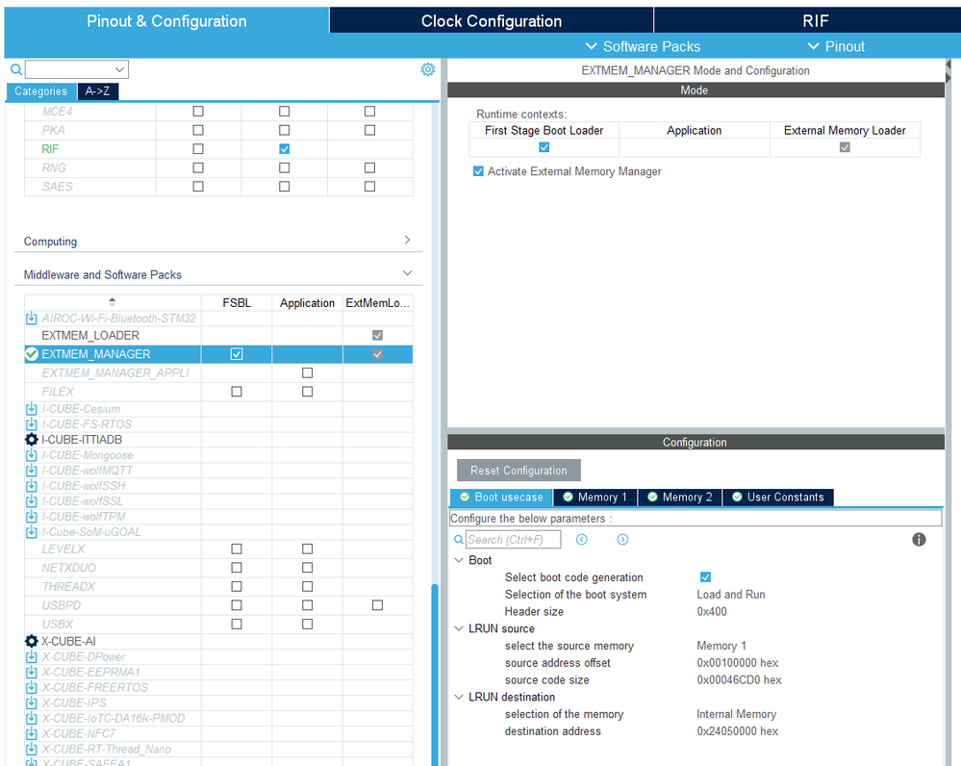Click the download icon beside I-CUBE-wolfMQTT
961x766 pixels.
pyautogui.click(x=31, y=471)
